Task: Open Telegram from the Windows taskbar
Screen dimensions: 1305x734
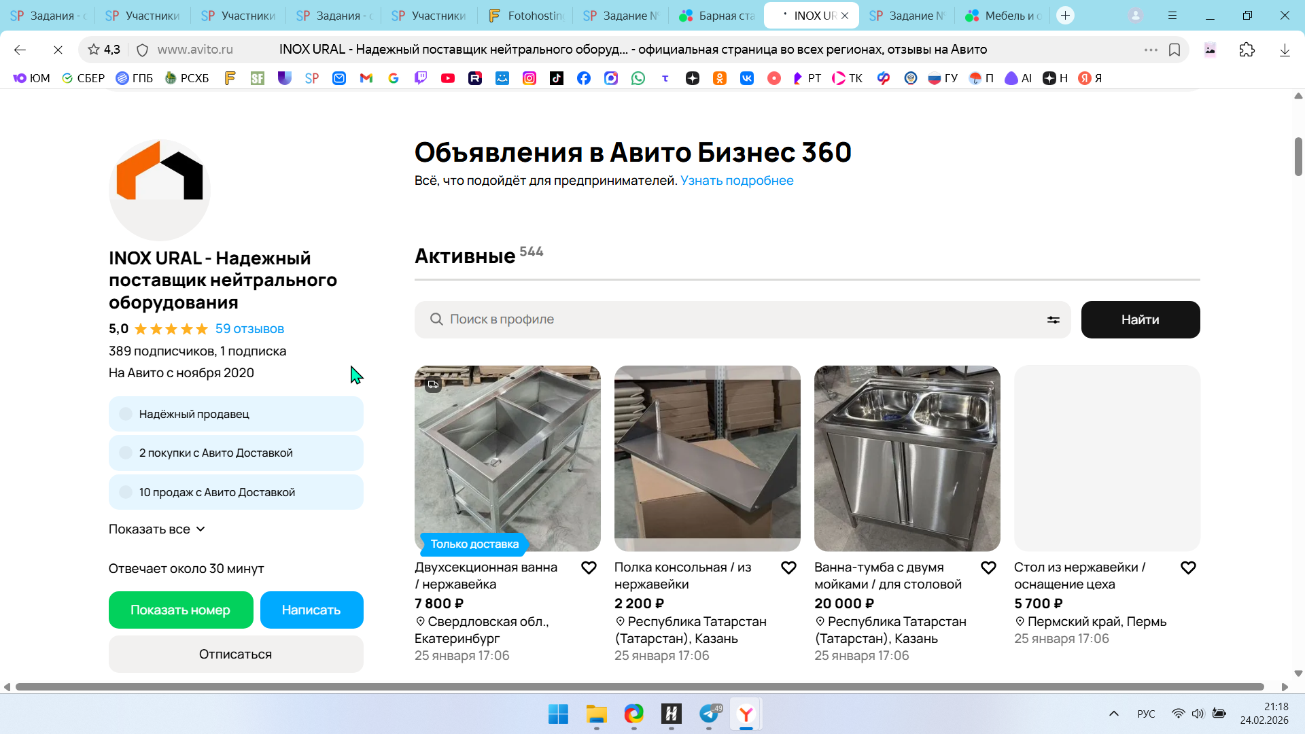Action: (x=709, y=714)
